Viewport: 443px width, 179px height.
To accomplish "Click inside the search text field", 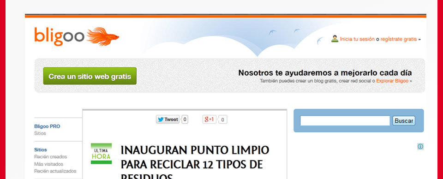I will tap(345, 121).
